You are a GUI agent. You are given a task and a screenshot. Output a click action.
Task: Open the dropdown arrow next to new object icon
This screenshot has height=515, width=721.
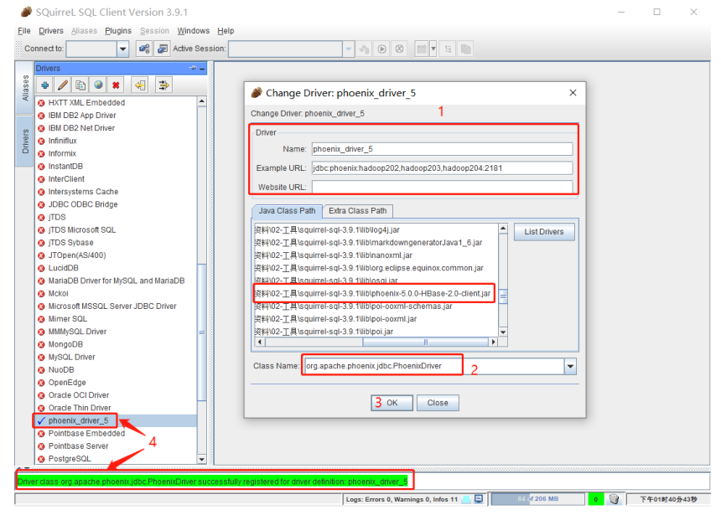pos(433,49)
